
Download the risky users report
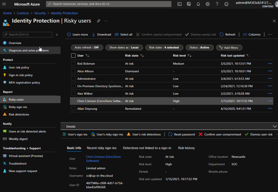pos(101,34)
